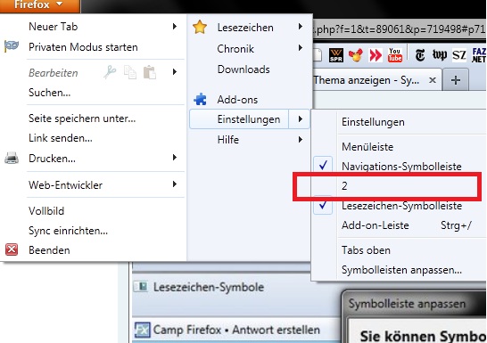Toggle the toolbar entry named 2

point(344,186)
